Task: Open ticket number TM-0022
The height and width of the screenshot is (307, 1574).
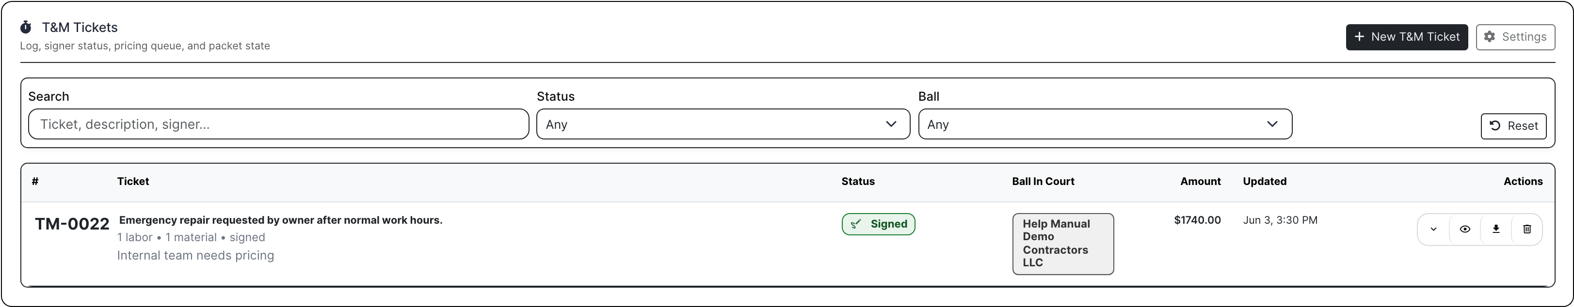Action: tap(72, 224)
